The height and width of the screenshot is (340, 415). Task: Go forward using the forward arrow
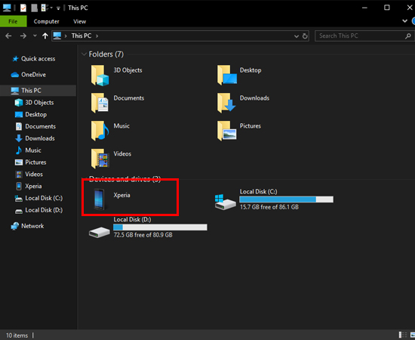pyautogui.click(x=23, y=36)
